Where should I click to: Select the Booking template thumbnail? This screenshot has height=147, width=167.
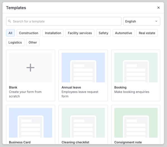click(x=136, y=67)
